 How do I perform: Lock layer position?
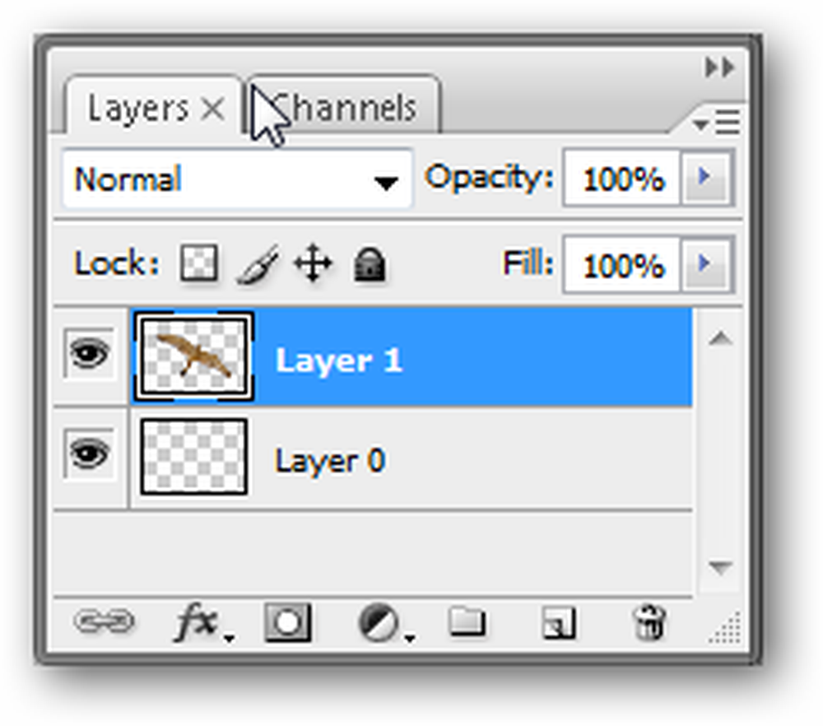(x=313, y=266)
